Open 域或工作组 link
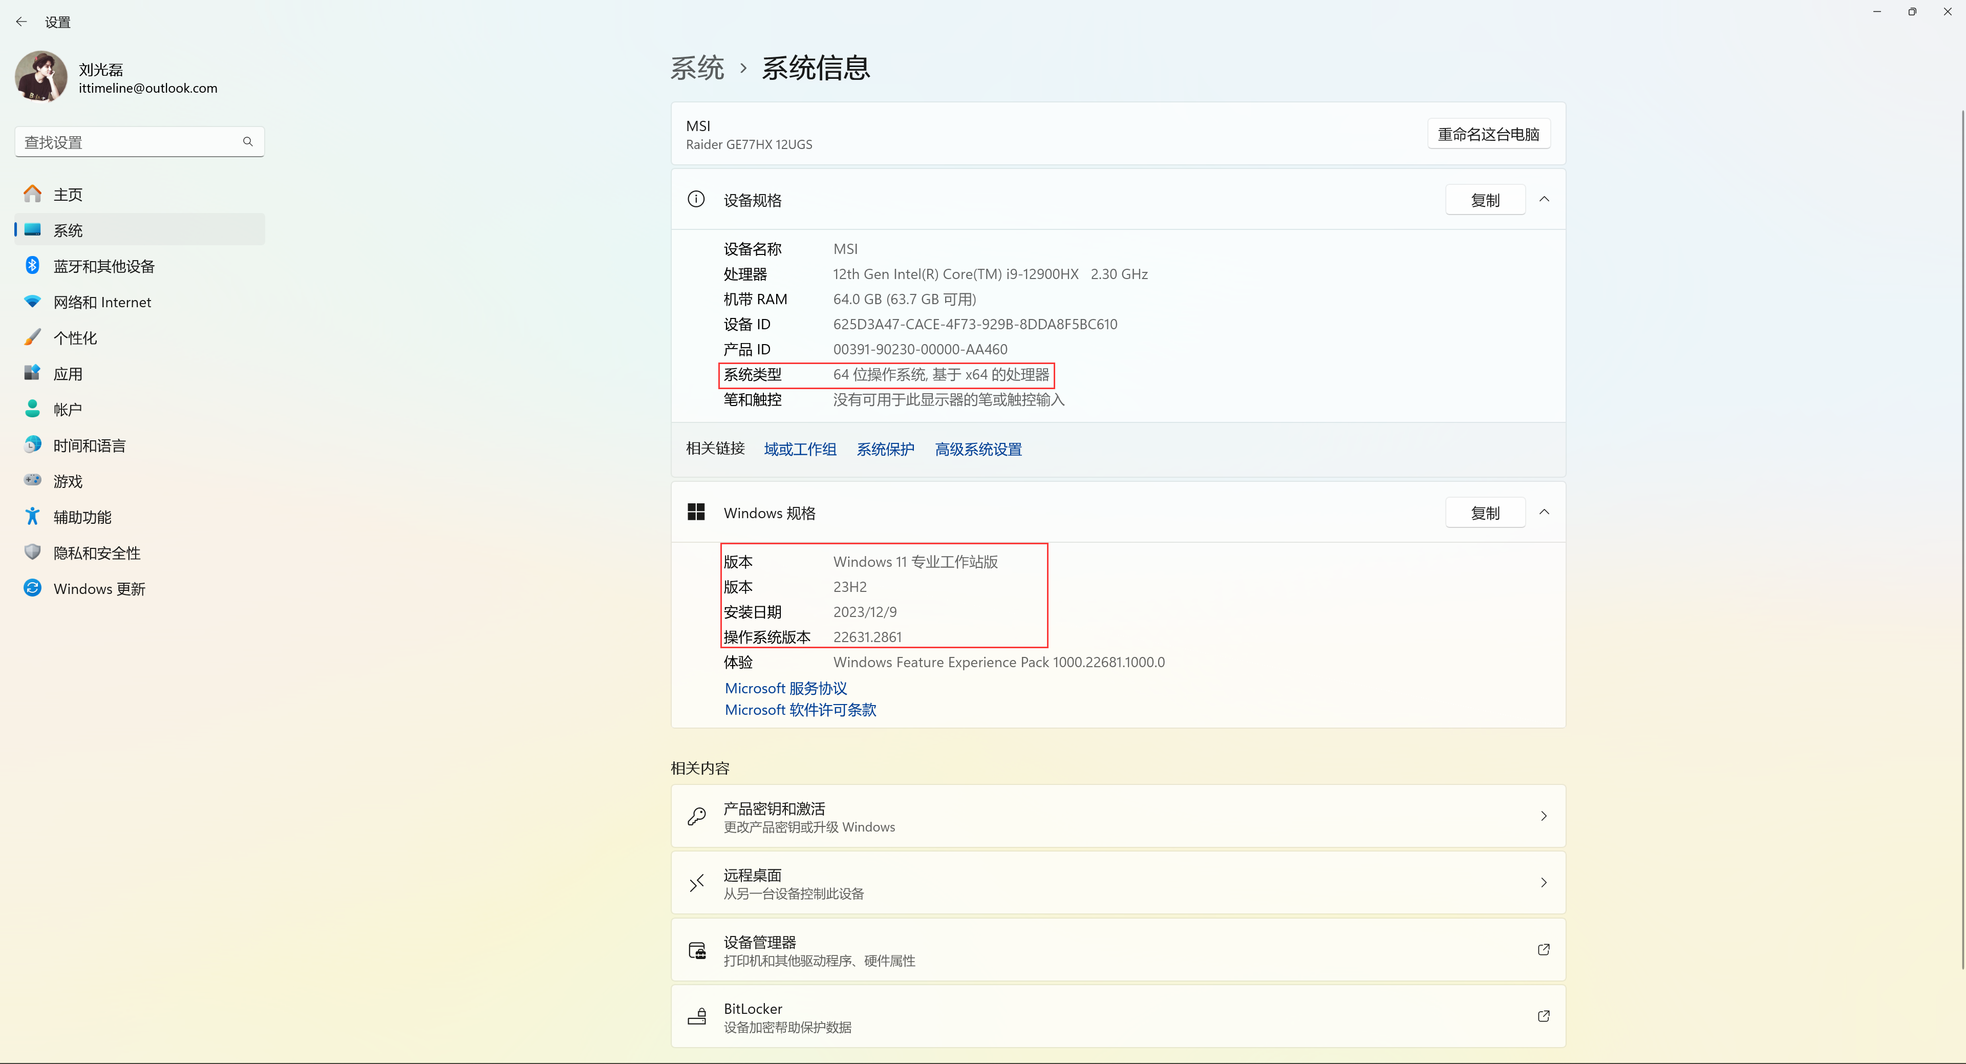The height and width of the screenshot is (1064, 1966). (800, 449)
